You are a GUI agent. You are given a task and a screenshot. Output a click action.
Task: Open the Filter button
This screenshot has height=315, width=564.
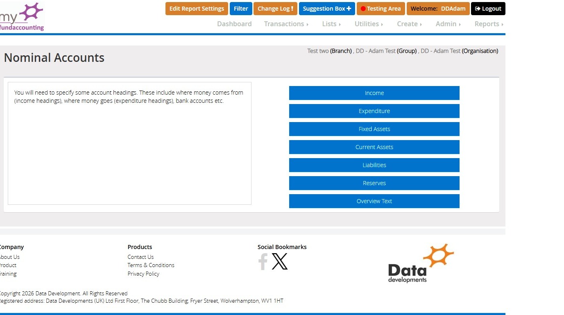click(x=241, y=9)
